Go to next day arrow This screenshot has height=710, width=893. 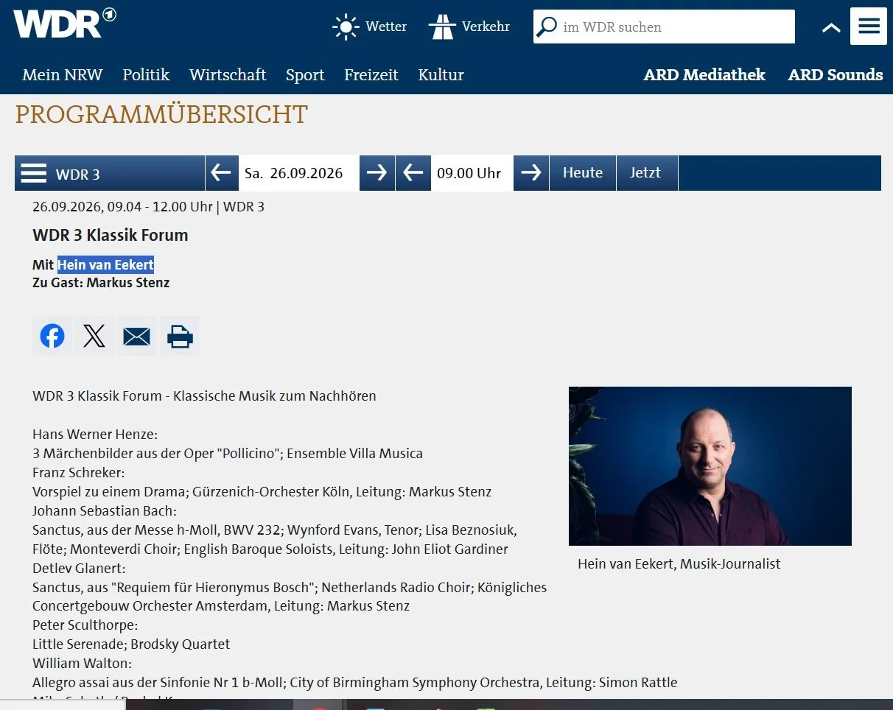tap(377, 173)
